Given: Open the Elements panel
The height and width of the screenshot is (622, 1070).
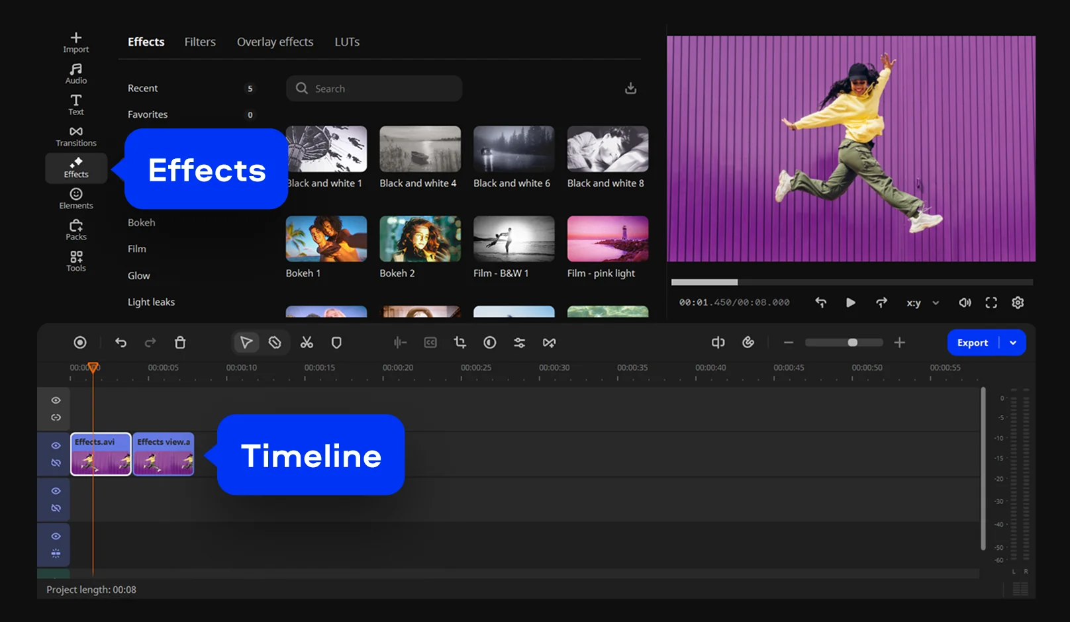Looking at the screenshot, I should click(x=76, y=198).
